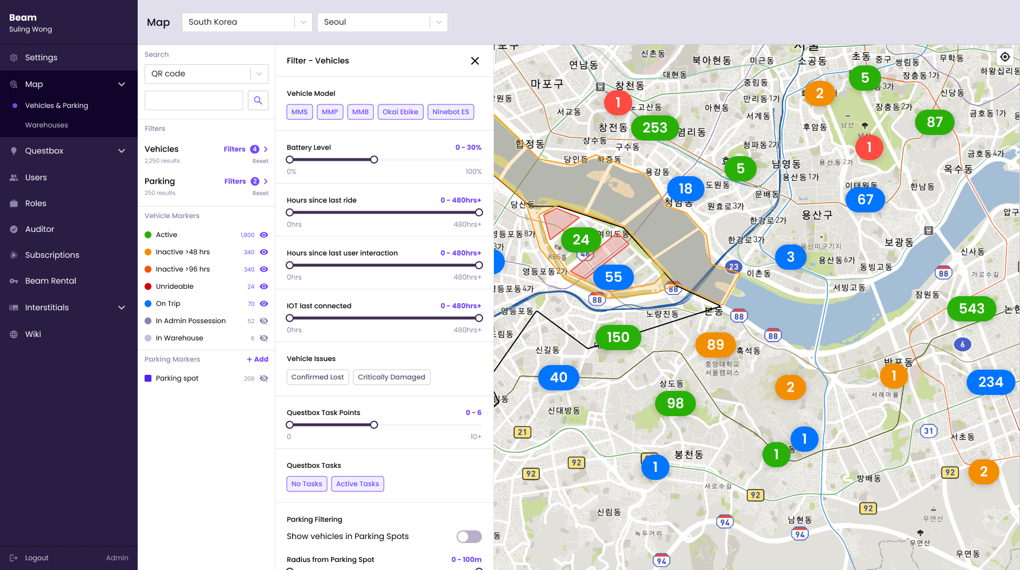Click Battery Level slider right handle
The height and width of the screenshot is (570, 1020).
[374, 160]
